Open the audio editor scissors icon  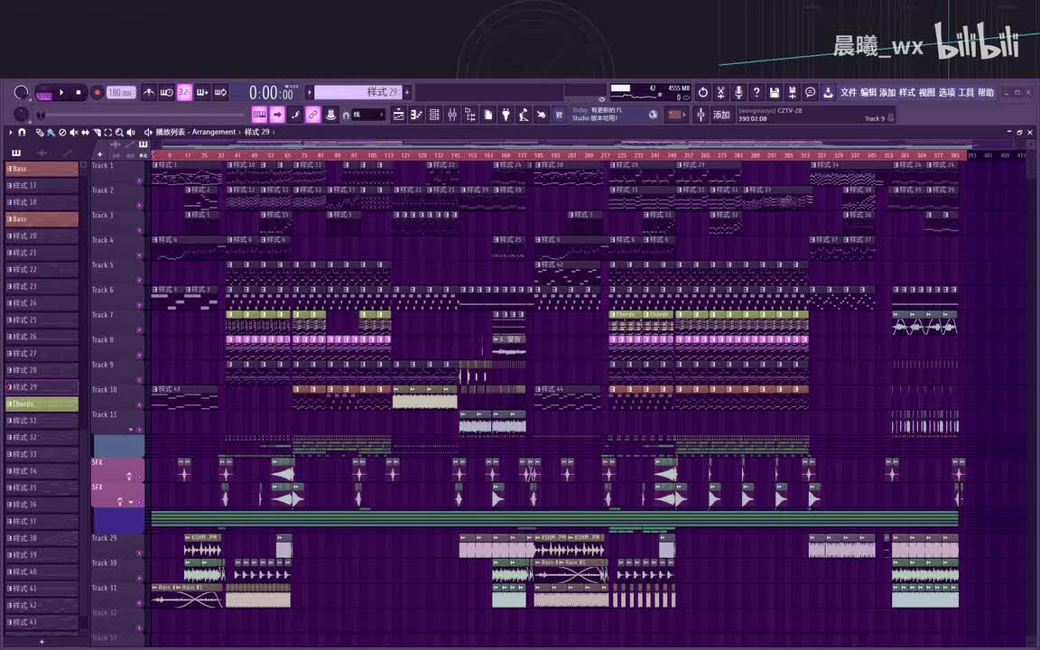pos(721,92)
